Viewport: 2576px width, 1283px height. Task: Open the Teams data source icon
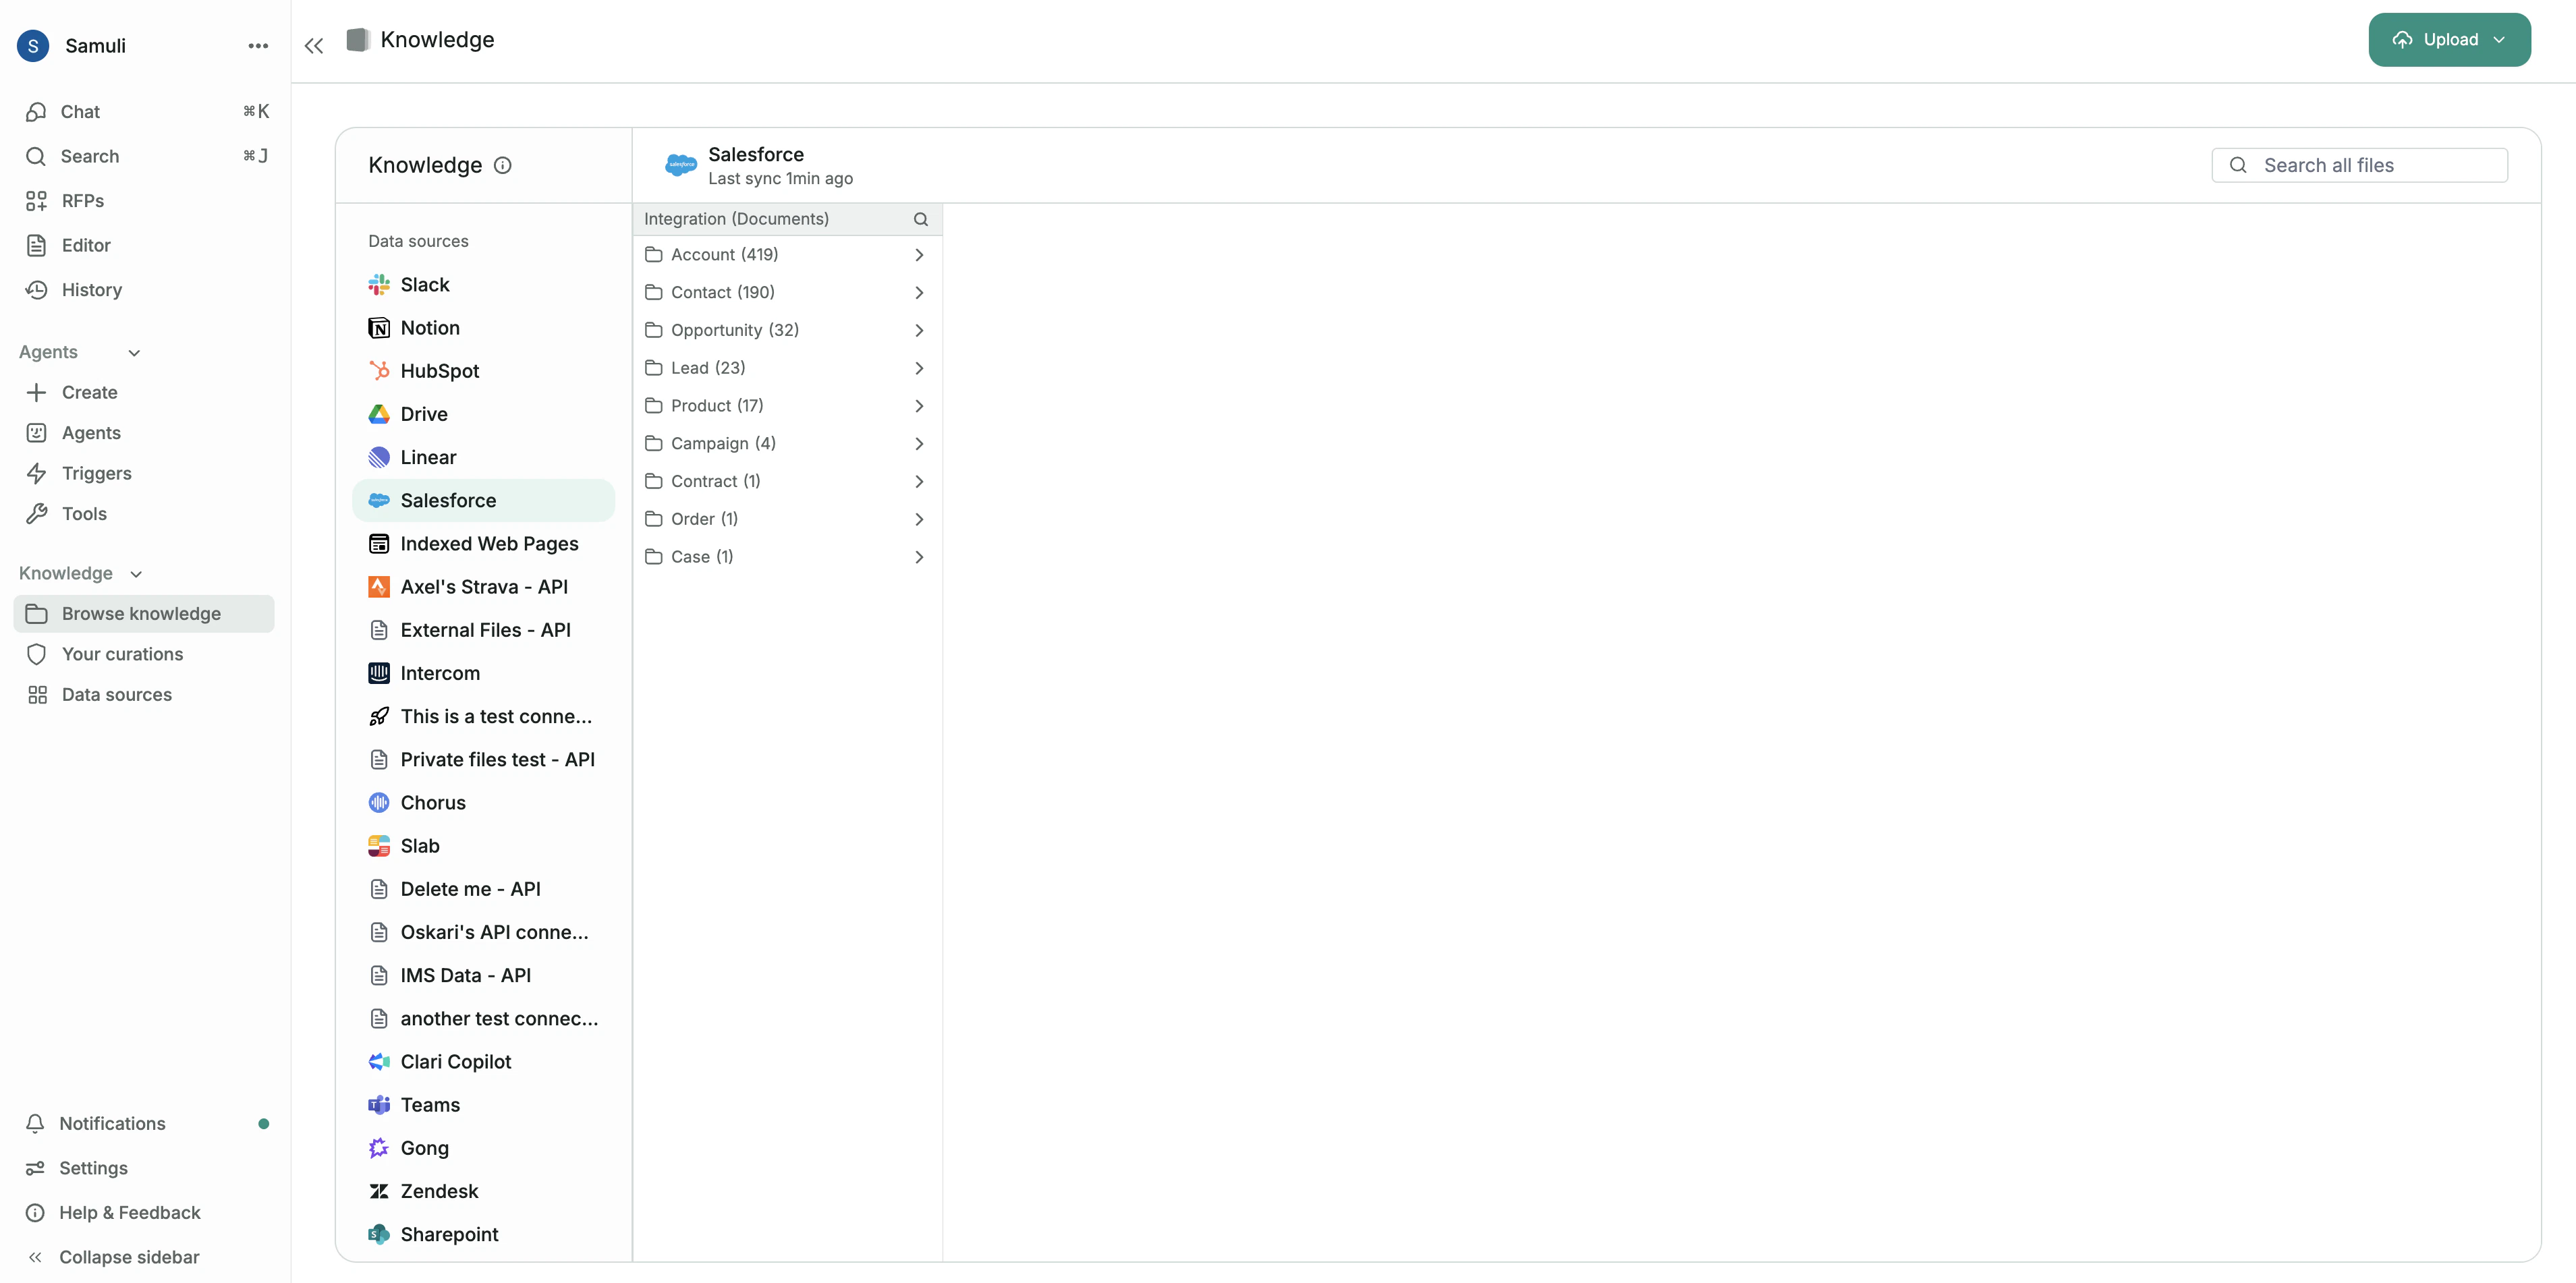click(x=379, y=1104)
